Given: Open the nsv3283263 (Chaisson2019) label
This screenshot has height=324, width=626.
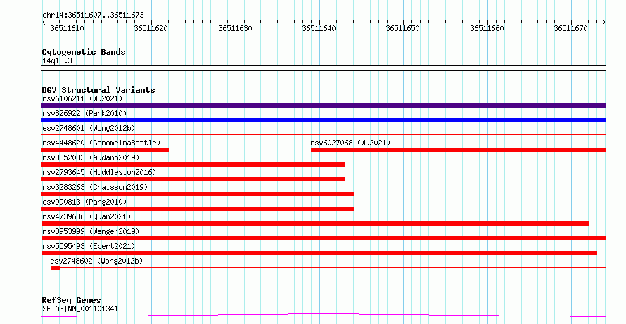Looking at the screenshot, I should coord(95,187).
